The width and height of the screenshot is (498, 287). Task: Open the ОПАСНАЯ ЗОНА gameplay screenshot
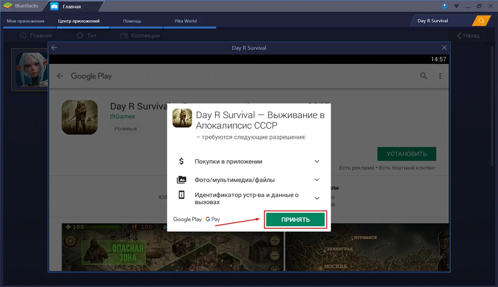coord(173,247)
